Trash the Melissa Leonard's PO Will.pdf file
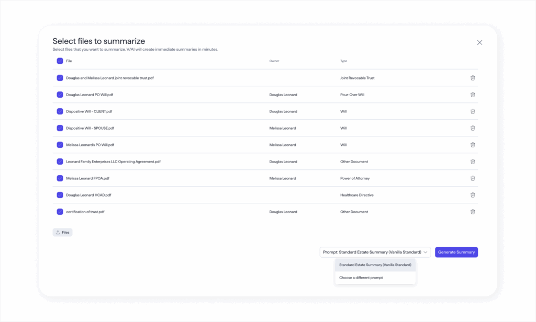This screenshot has height=322, width=536. tap(473, 145)
